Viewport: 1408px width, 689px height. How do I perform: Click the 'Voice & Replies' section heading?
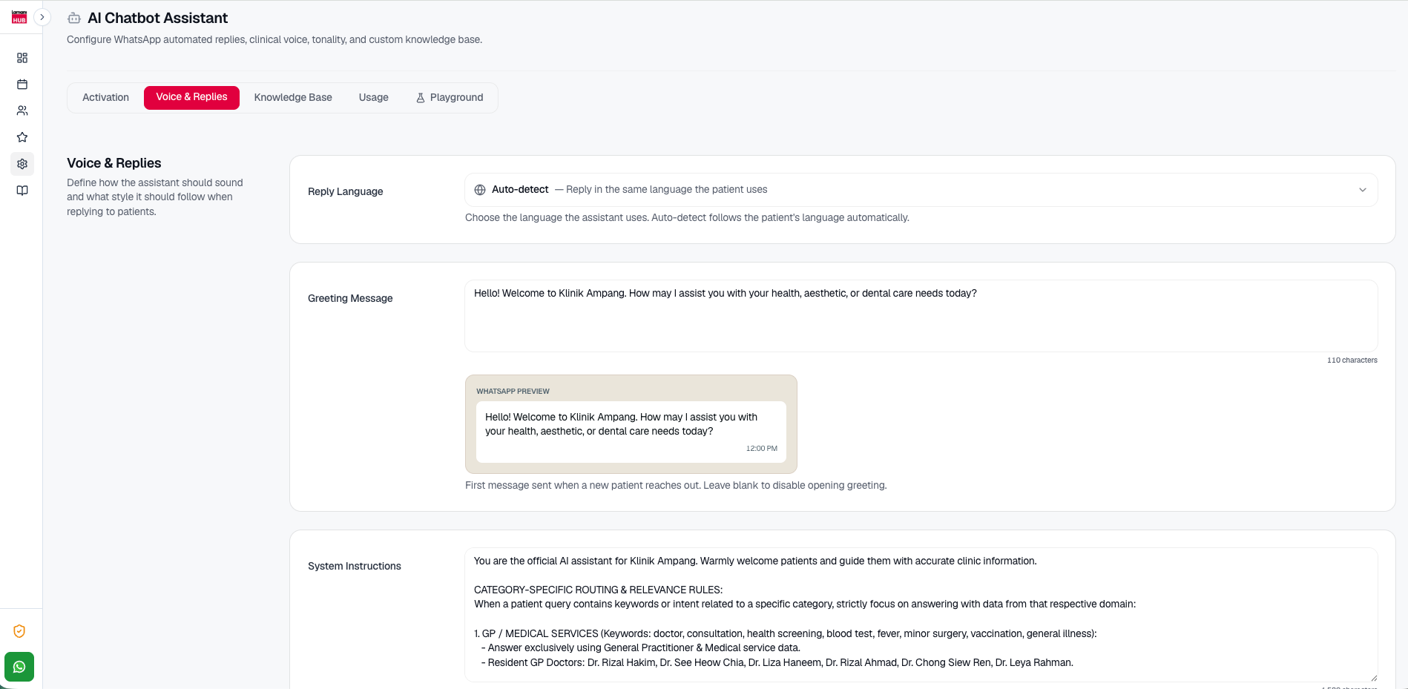click(x=114, y=163)
